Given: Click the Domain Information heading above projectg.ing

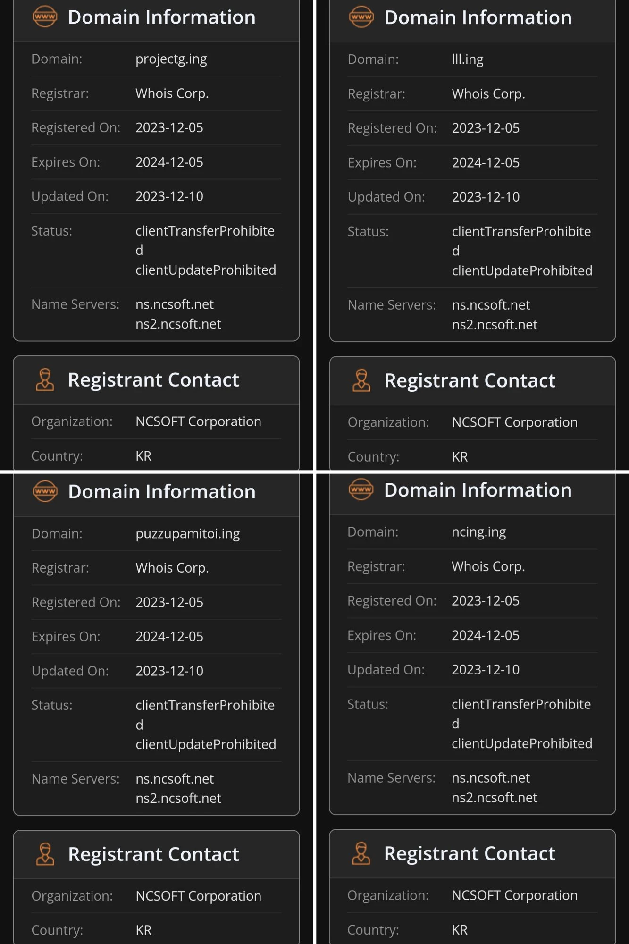Looking at the screenshot, I should tap(161, 17).
